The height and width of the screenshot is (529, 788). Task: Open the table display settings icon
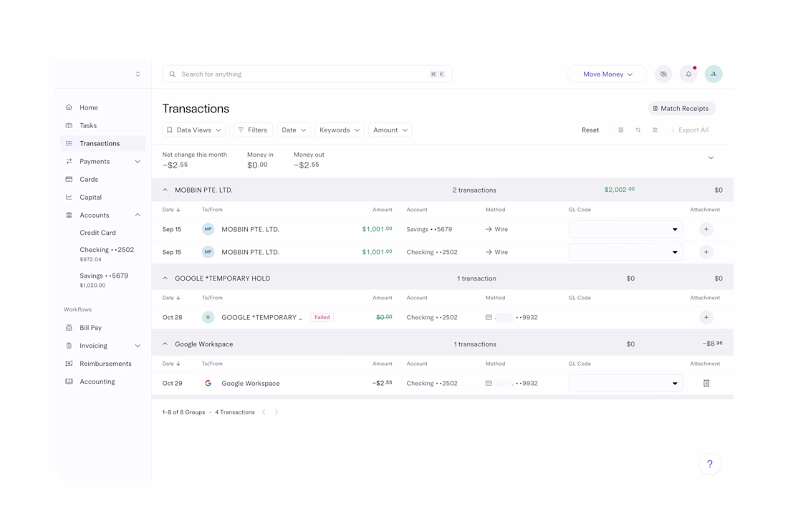(x=655, y=130)
